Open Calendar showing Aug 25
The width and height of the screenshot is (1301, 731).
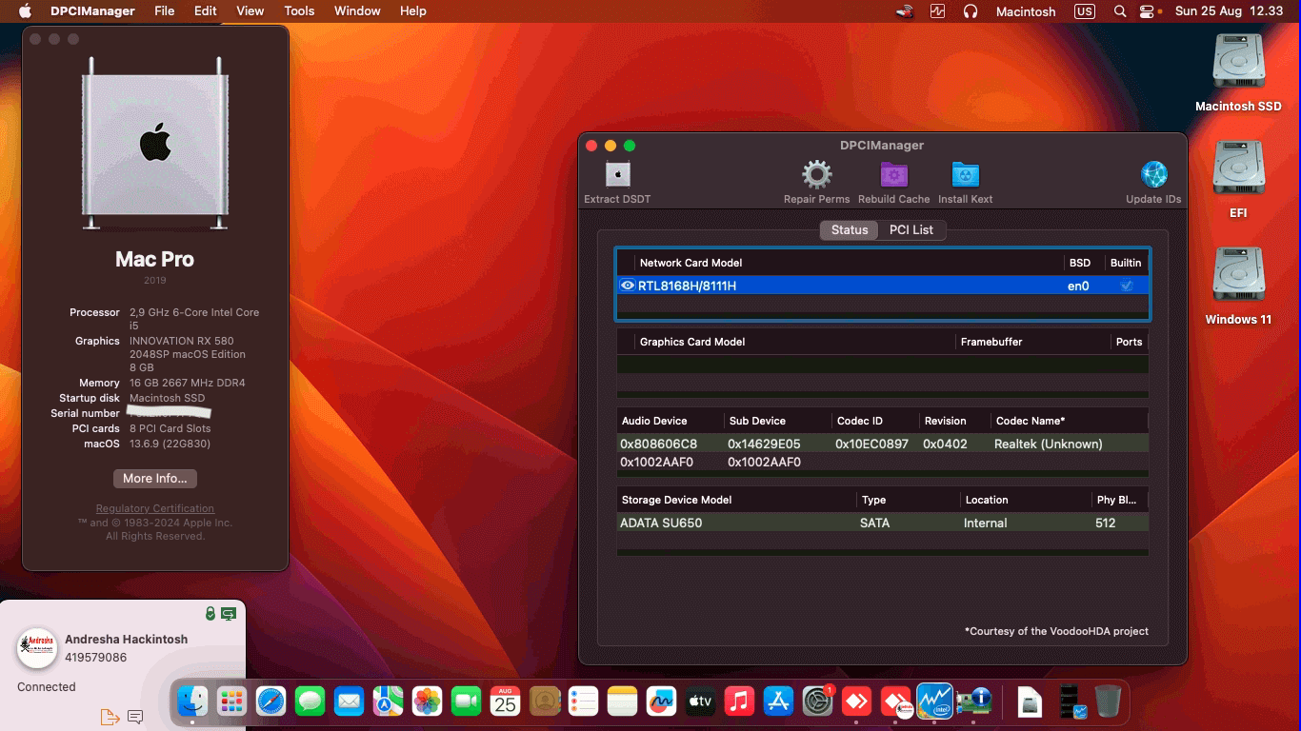(x=505, y=702)
